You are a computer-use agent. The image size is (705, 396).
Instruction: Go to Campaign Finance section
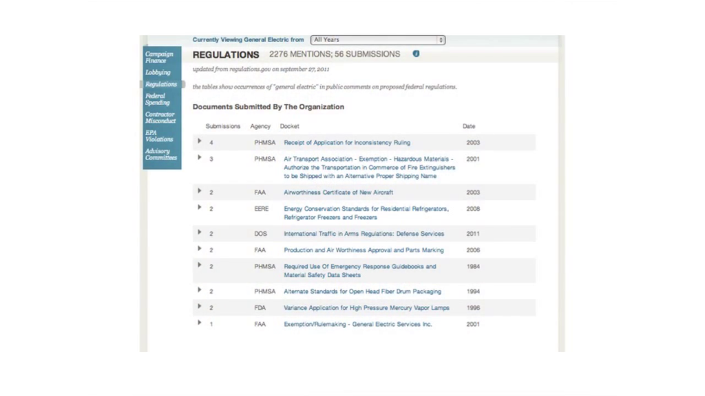click(159, 57)
